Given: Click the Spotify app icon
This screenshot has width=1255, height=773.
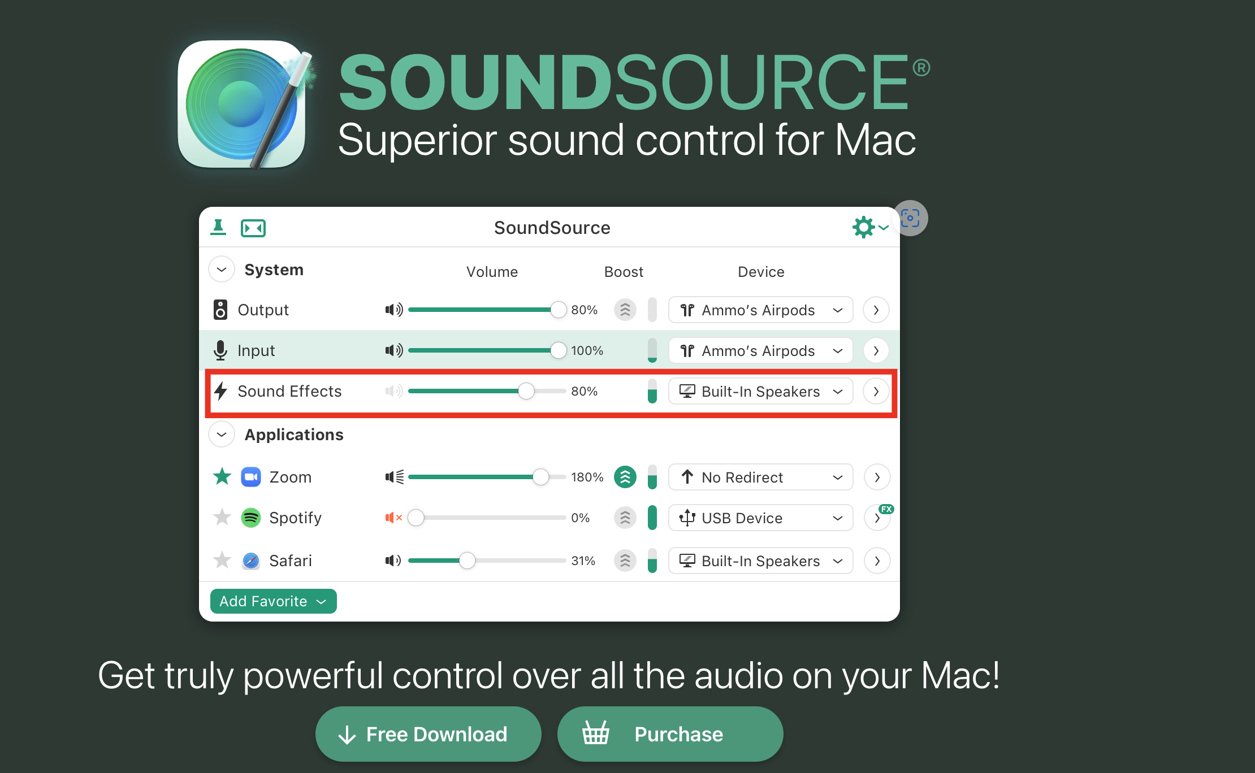Looking at the screenshot, I should (251, 518).
